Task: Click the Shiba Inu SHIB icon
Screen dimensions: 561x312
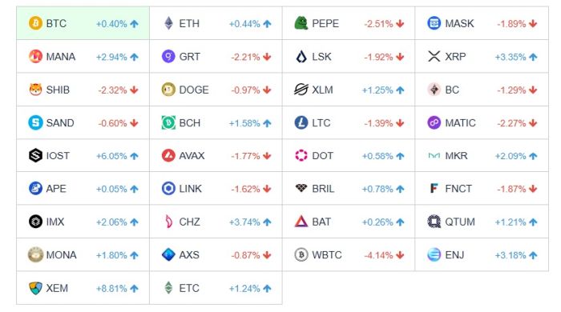Action: click(x=35, y=90)
